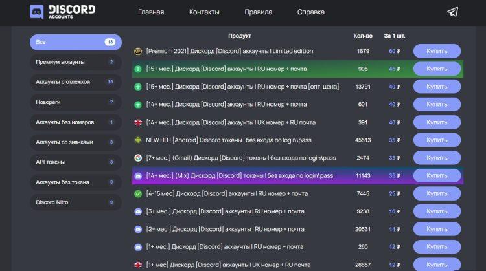
Task: Filter by Премиум аккаунты category
Action: pyautogui.click(x=75, y=62)
